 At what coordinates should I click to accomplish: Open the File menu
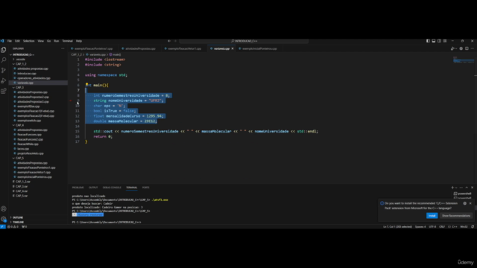coord(10,41)
